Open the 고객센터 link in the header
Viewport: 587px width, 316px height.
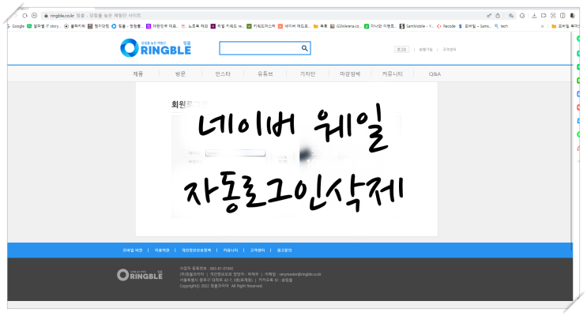450,50
